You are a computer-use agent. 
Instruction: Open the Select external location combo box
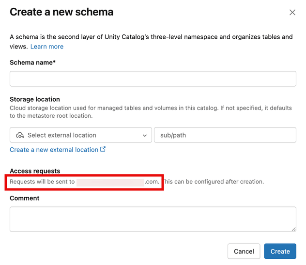(80, 135)
